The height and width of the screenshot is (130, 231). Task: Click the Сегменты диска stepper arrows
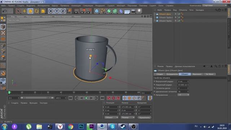188,88
